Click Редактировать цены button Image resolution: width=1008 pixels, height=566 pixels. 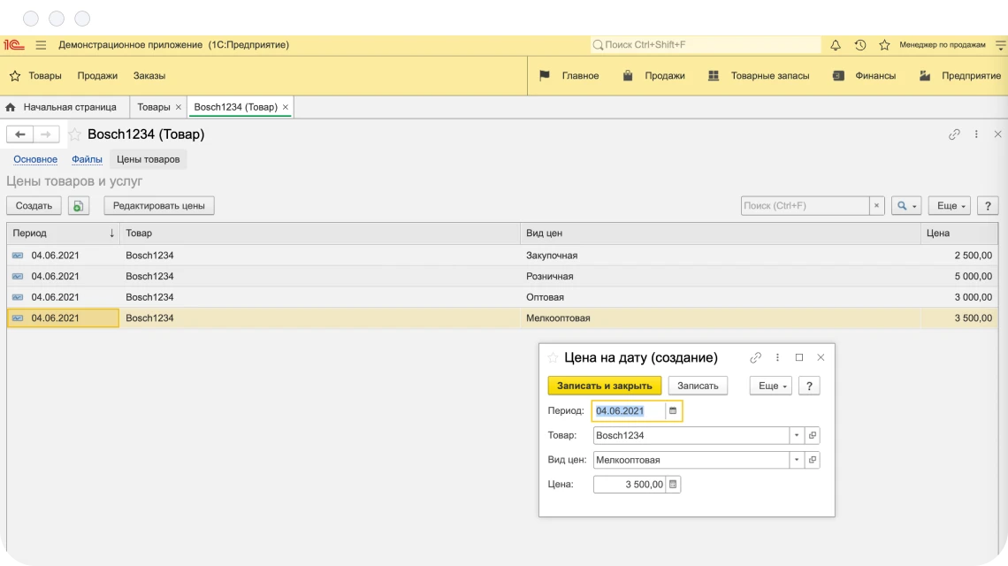point(159,206)
